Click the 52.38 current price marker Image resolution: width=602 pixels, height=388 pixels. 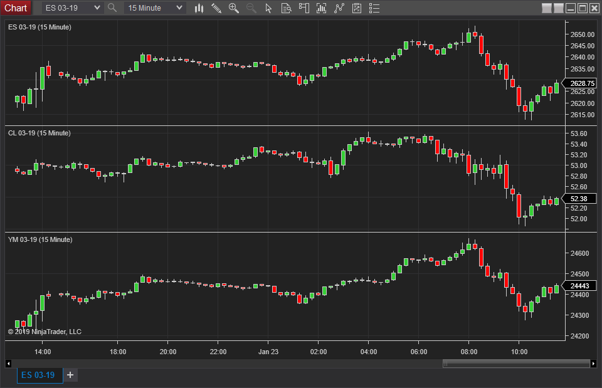click(x=579, y=199)
